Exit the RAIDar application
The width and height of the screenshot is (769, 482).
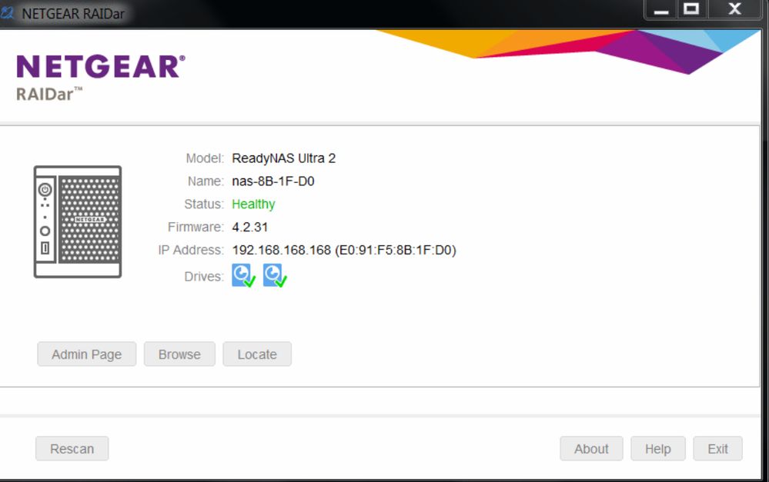(717, 449)
